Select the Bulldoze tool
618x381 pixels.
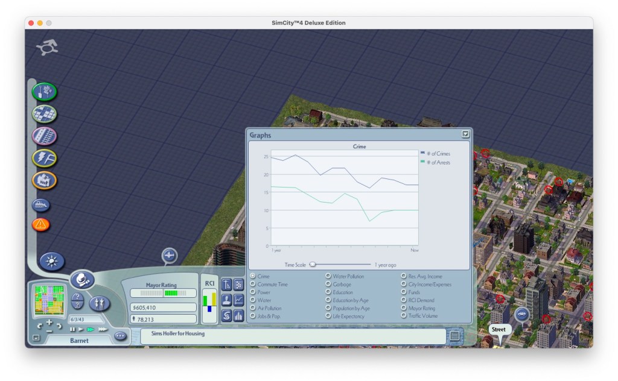(x=41, y=205)
